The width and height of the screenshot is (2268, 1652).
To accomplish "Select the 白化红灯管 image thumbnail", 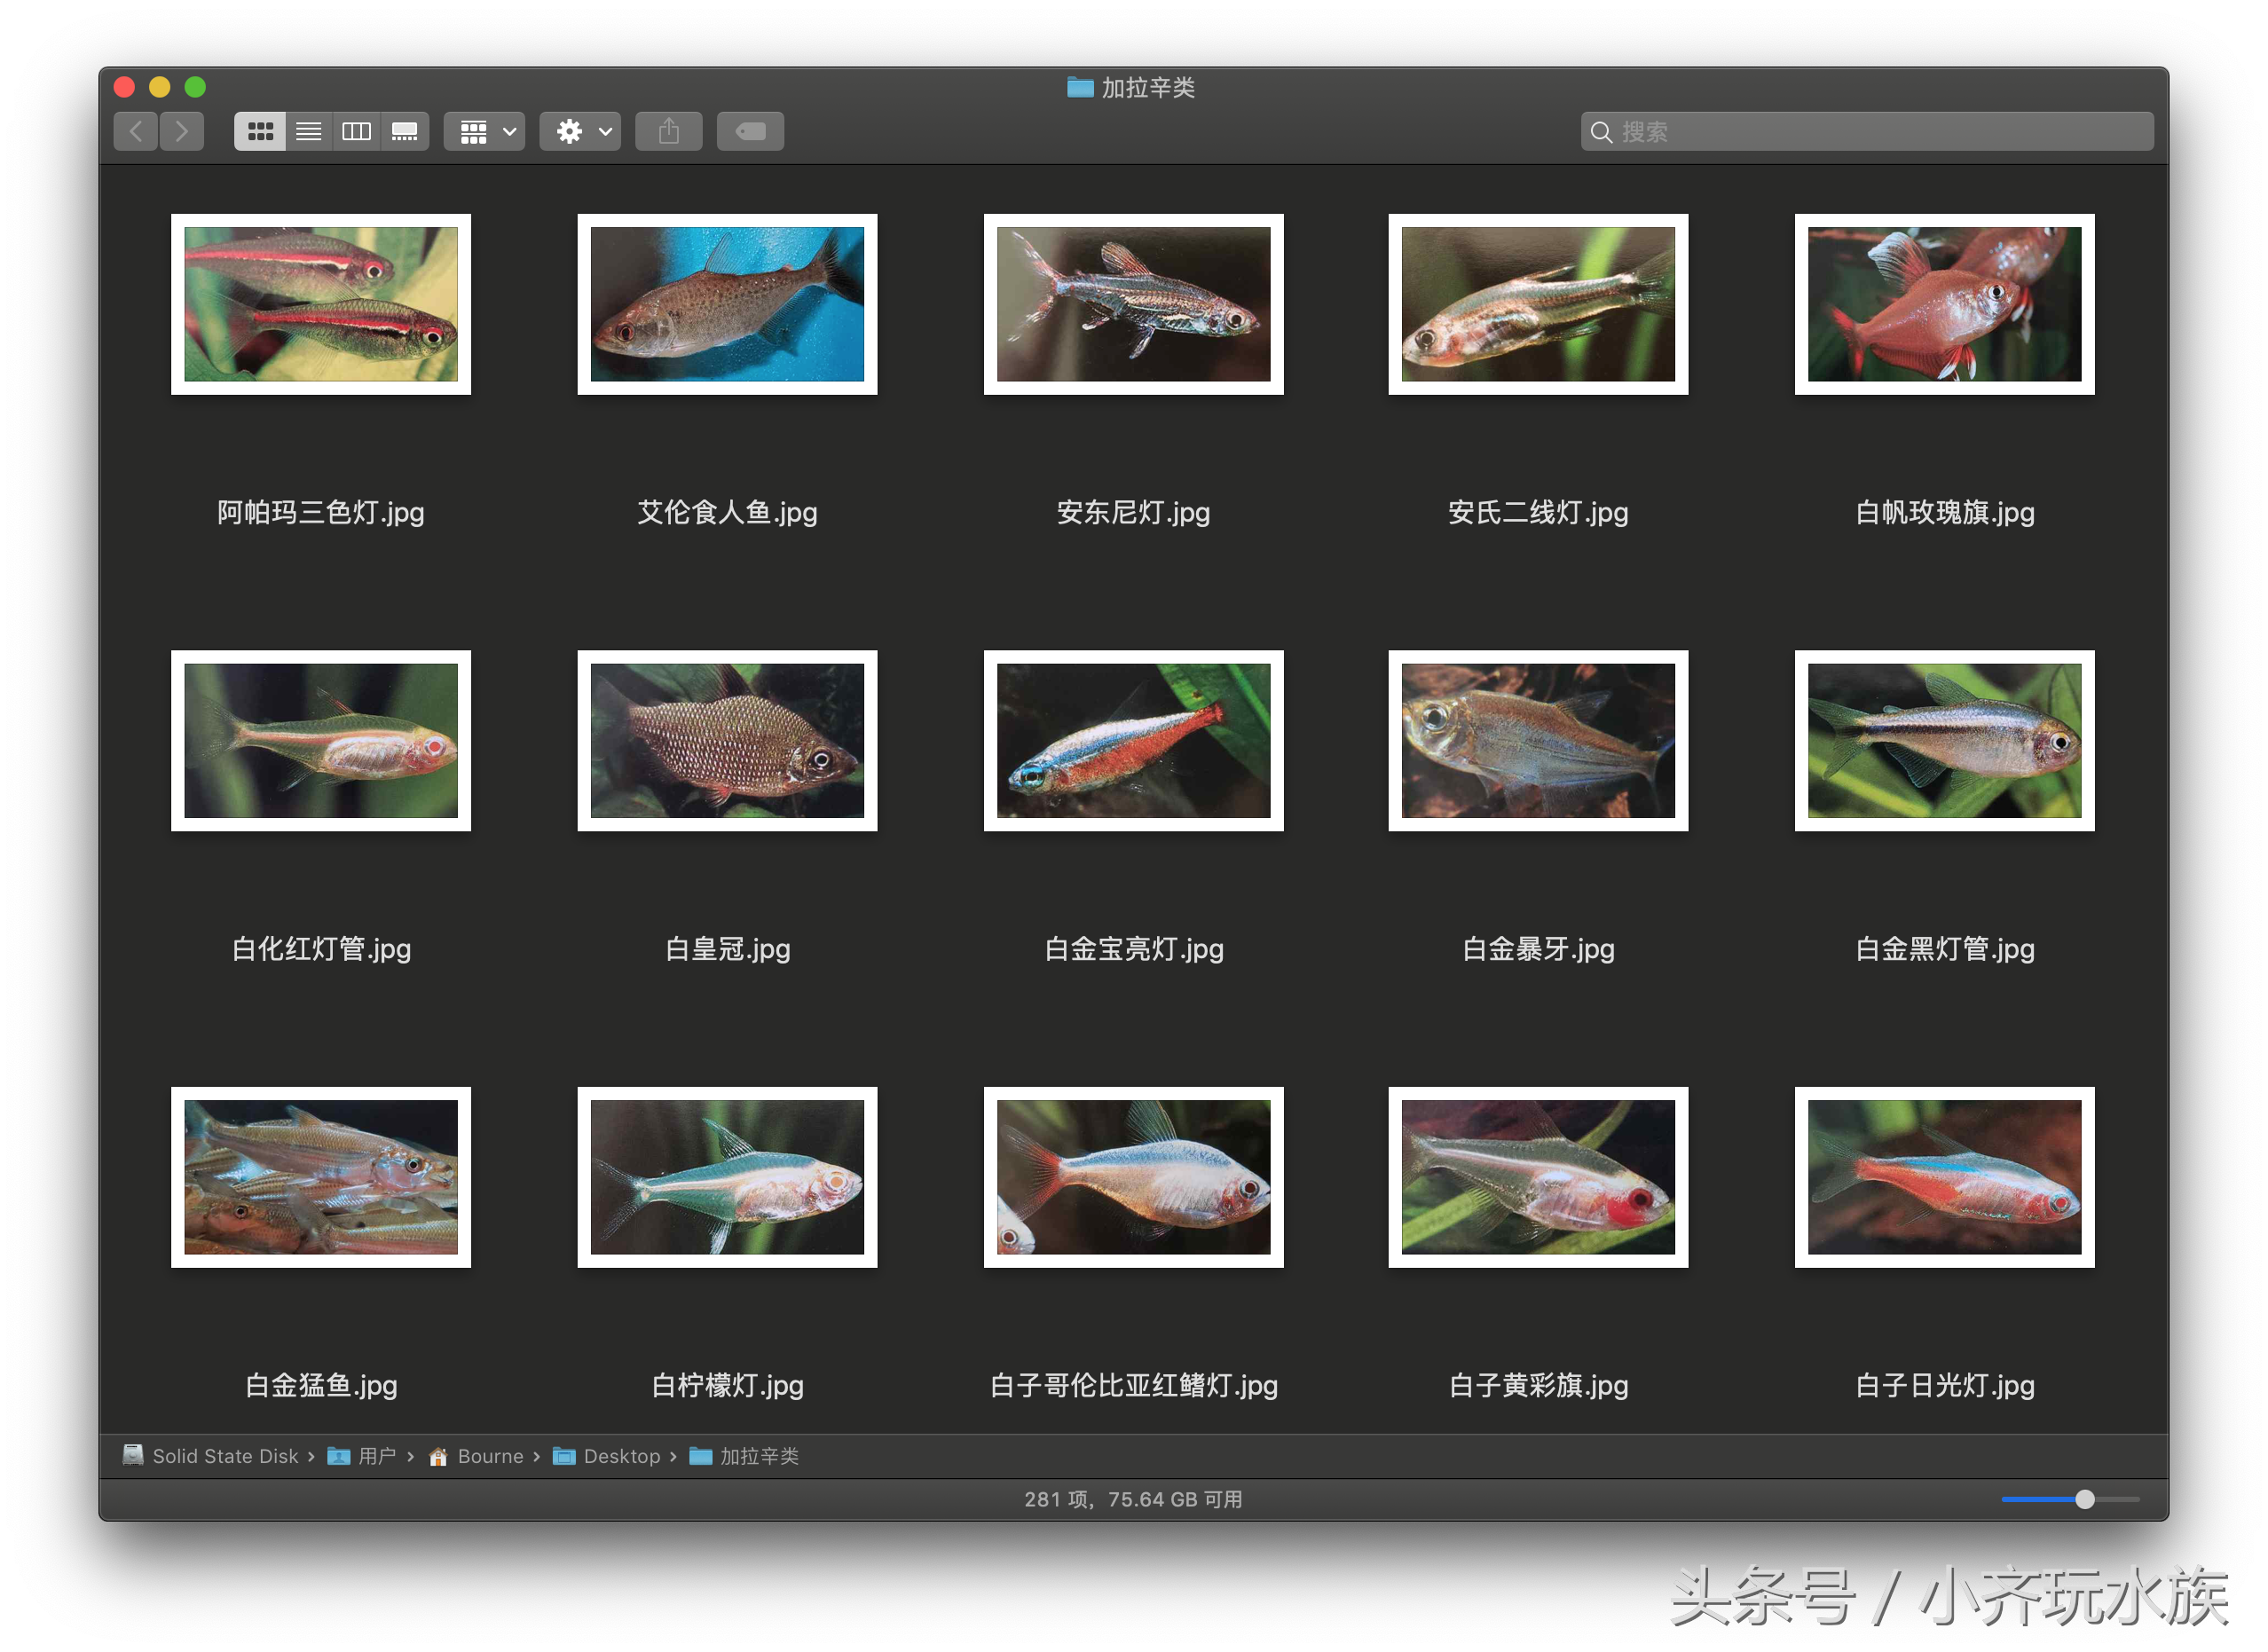I will 321,741.
